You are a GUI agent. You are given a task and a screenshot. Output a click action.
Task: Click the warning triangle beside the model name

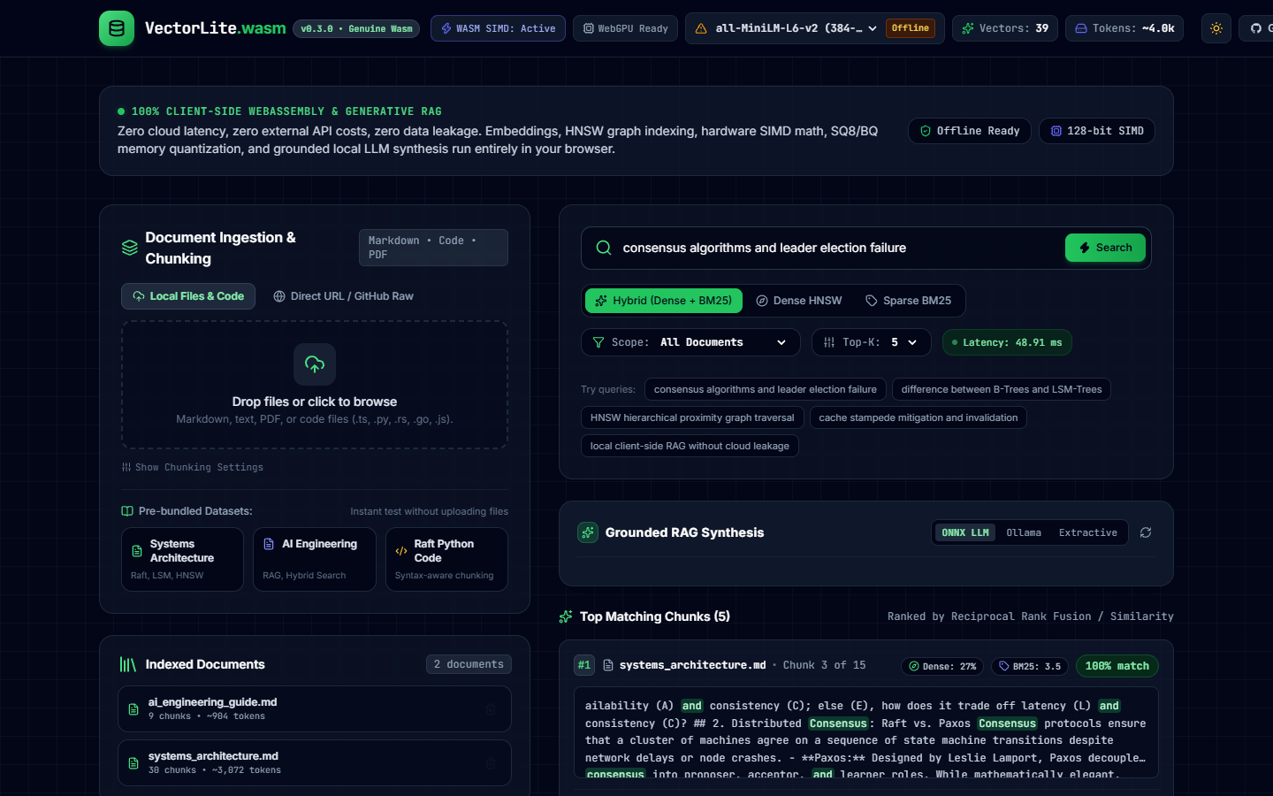pos(701,28)
